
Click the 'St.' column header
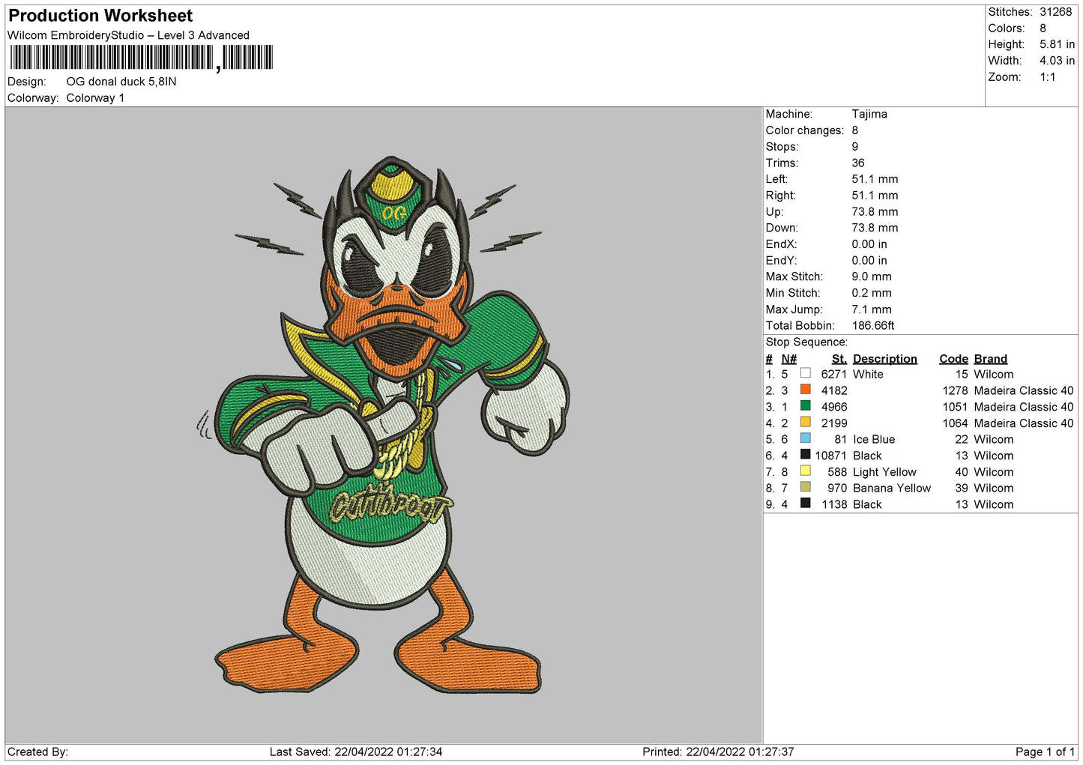[x=839, y=359]
